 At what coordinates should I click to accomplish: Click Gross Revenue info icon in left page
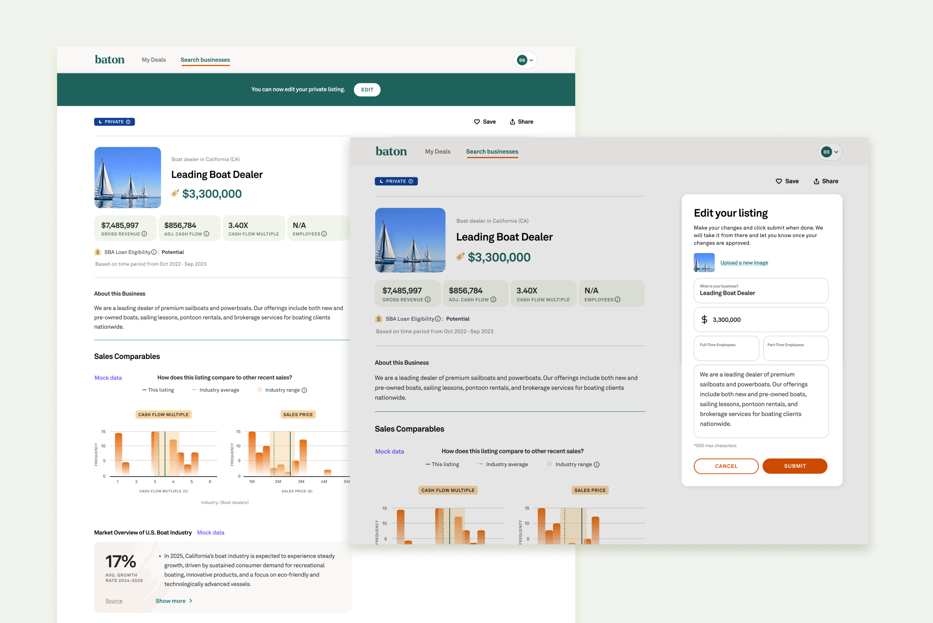coord(144,234)
